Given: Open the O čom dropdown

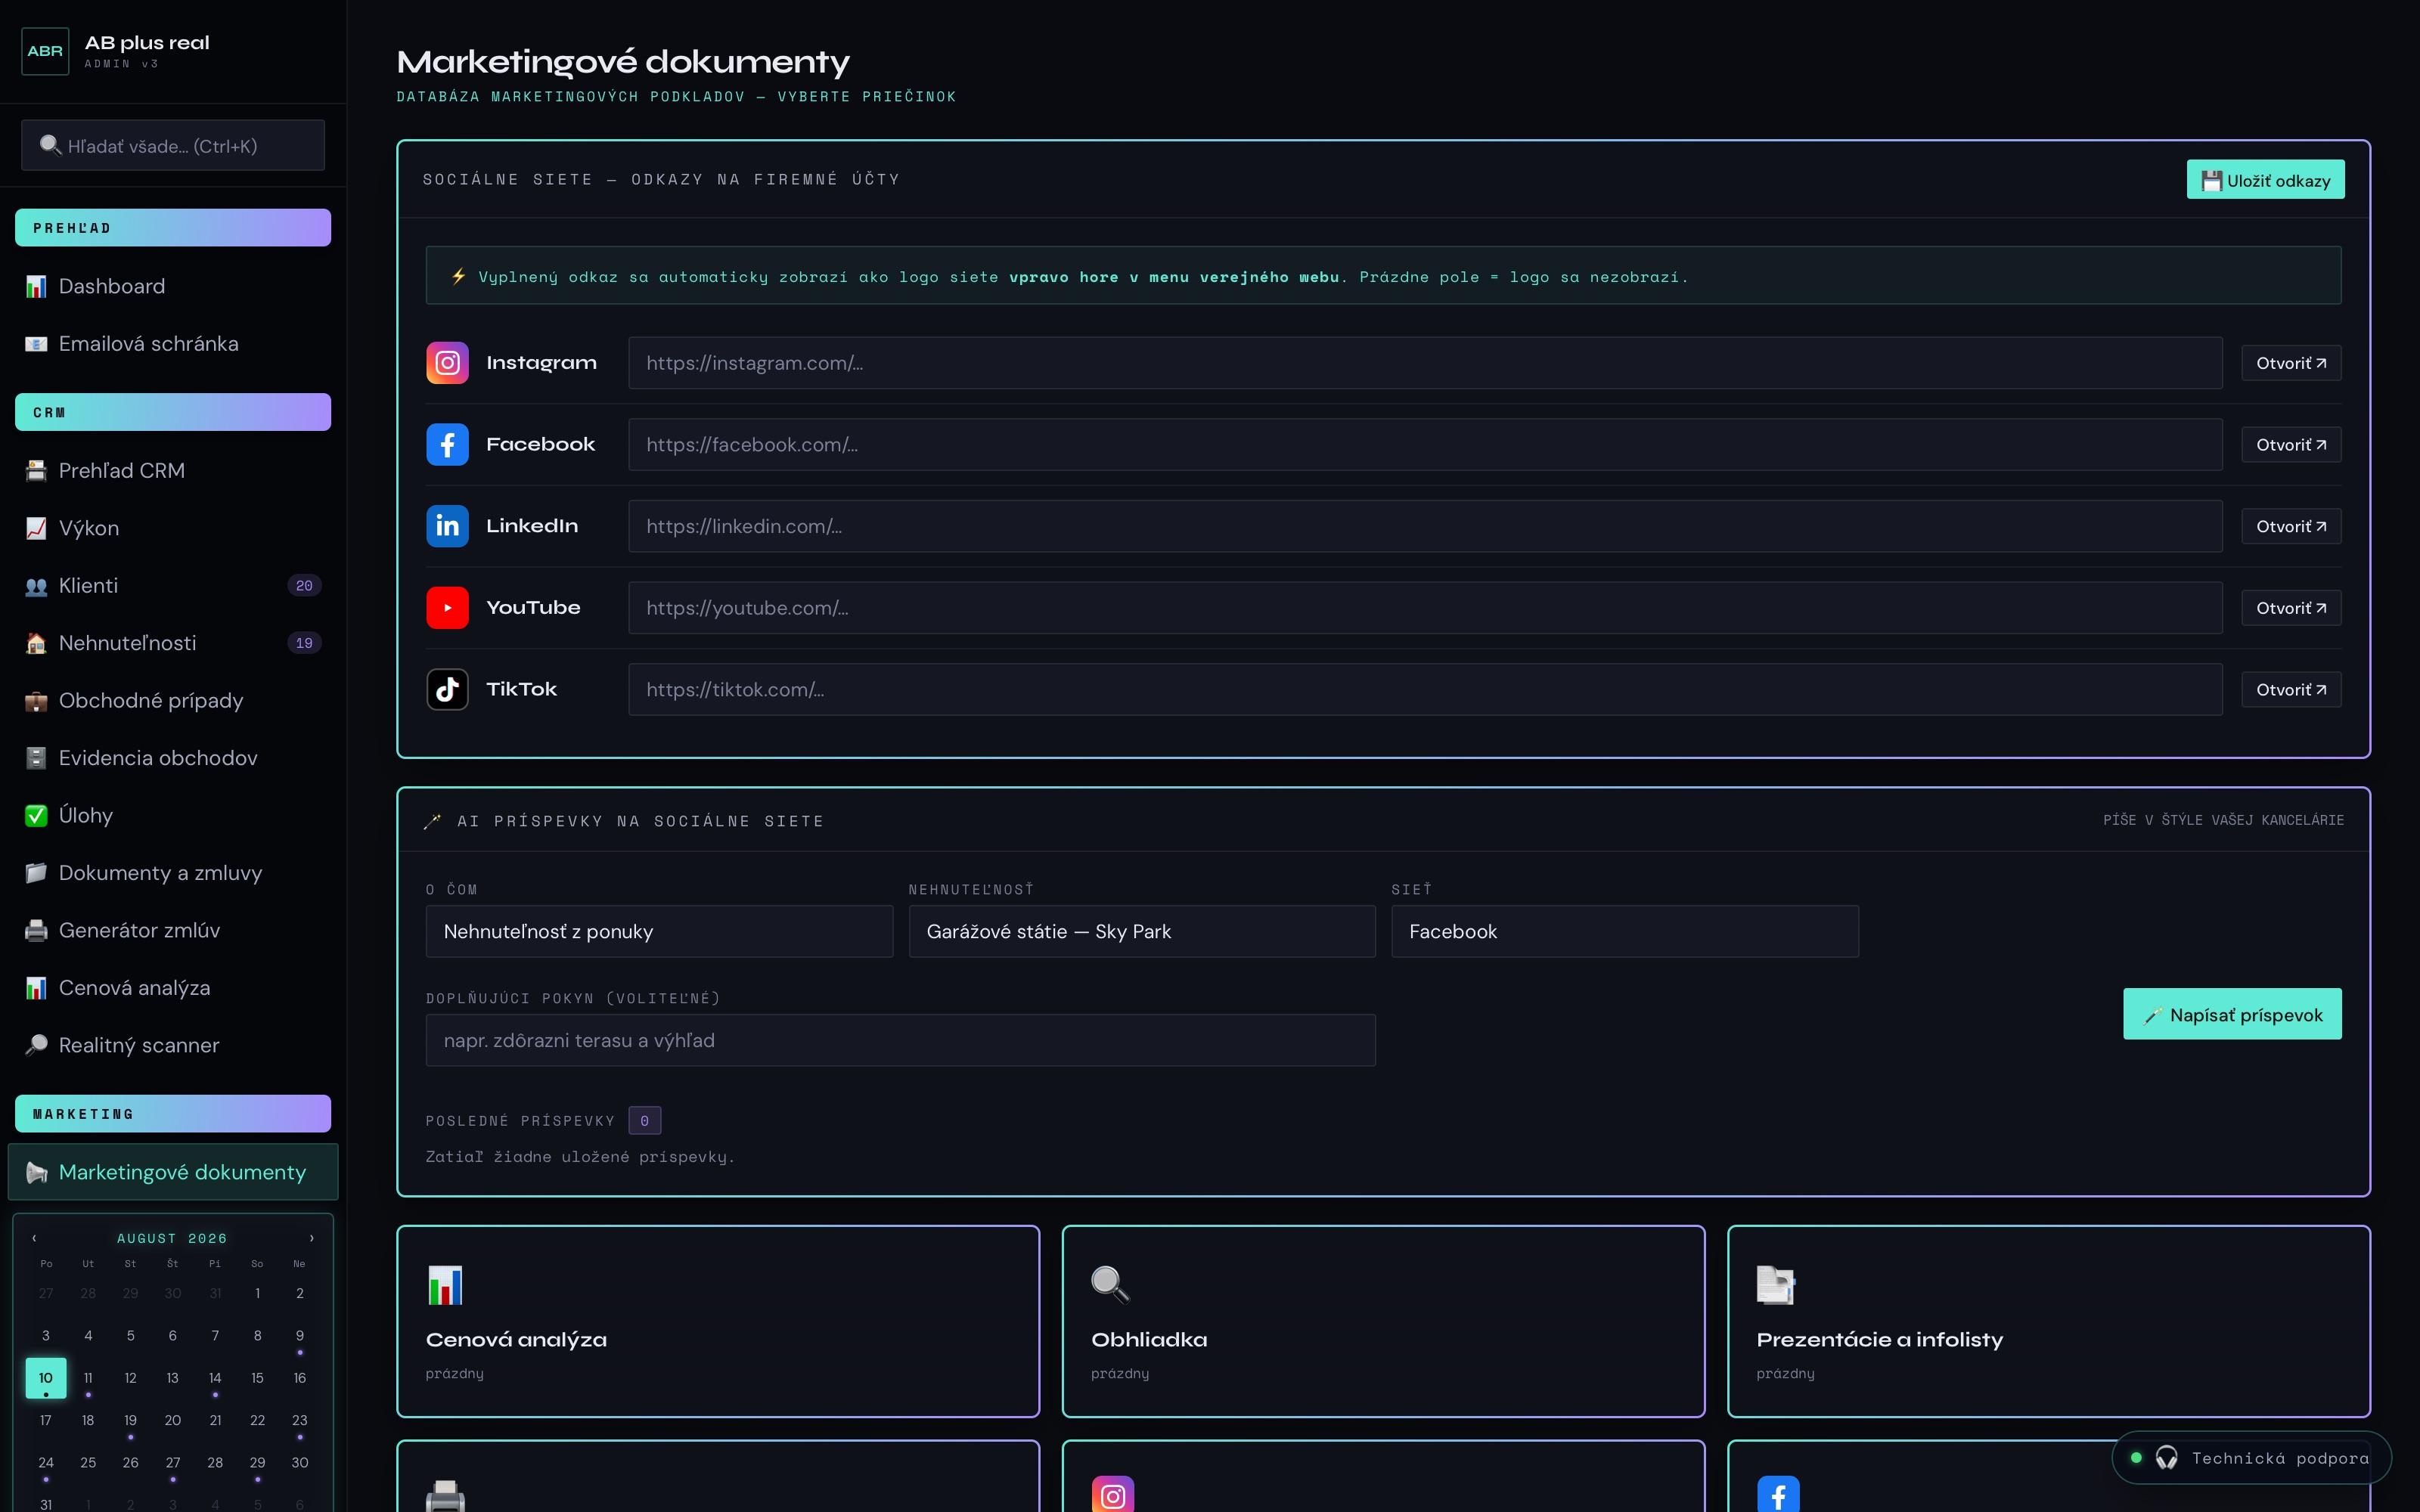Looking at the screenshot, I should 659,932.
